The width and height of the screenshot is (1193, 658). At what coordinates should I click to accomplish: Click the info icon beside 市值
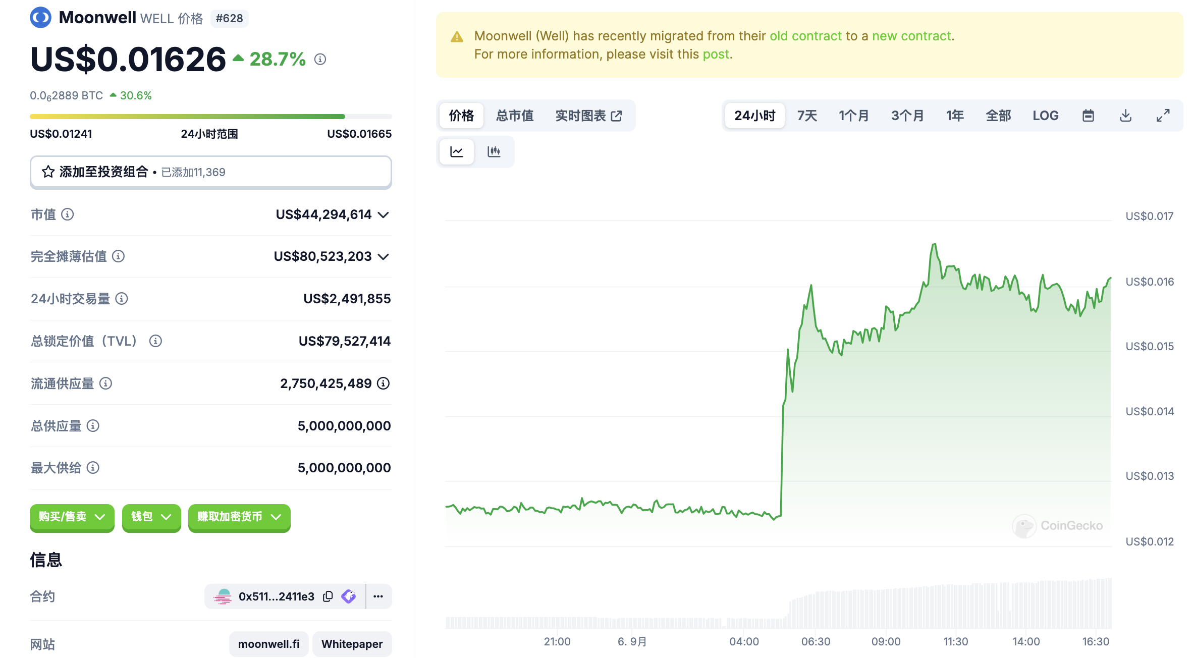pos(68,214)
